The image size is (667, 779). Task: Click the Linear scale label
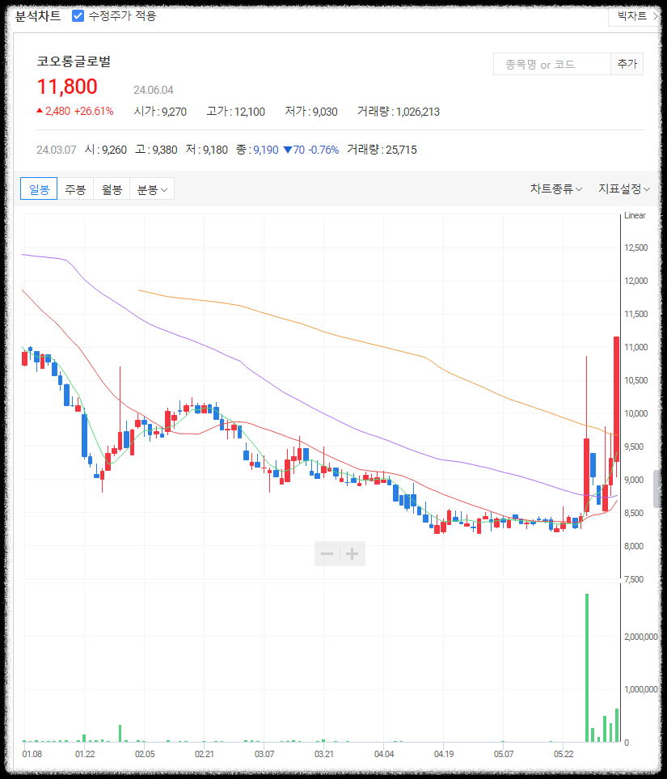pos(635,215)
